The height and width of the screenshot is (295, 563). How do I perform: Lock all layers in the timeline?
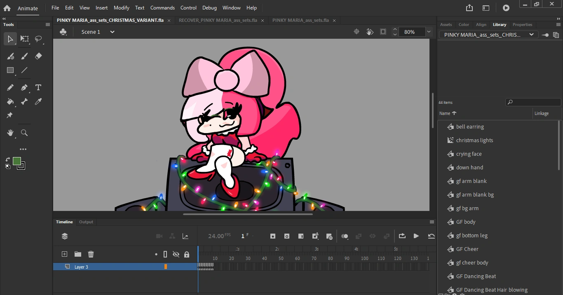(187, 254)
